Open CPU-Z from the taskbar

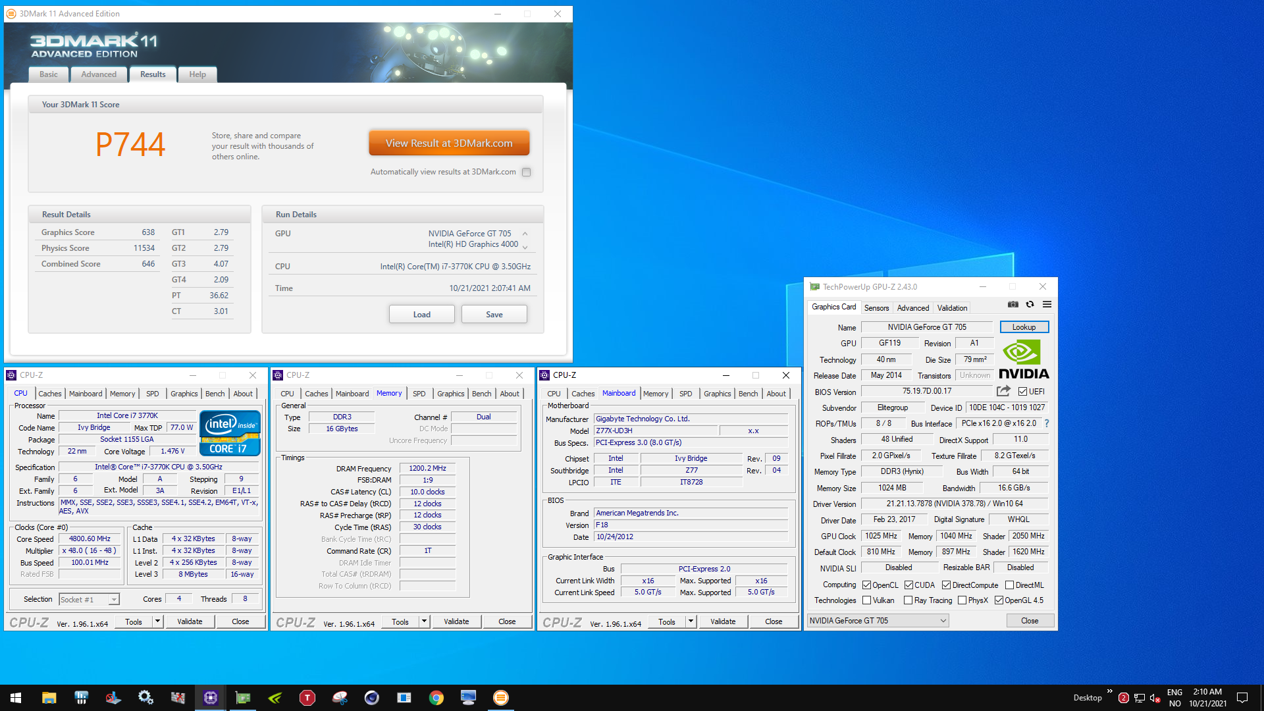point(211,698)
